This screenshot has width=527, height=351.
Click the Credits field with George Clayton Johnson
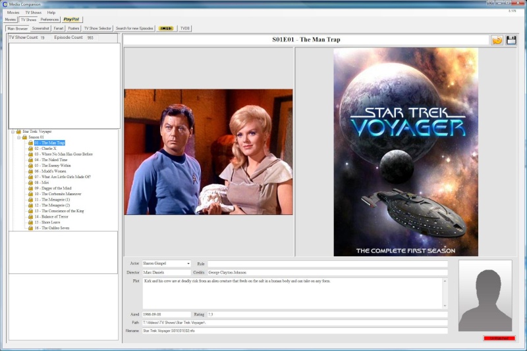pyautogui.click(x=327, y=273)
